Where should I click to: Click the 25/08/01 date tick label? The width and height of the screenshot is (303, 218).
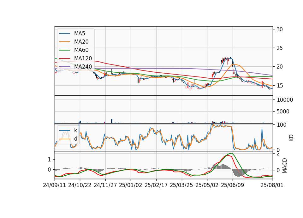(272, 185)
